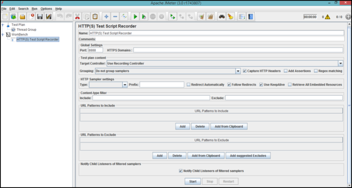
Task: Toggle Notify Child Listeners of filtered samplers
Action: pyautogui.click(x=181, y=171)
